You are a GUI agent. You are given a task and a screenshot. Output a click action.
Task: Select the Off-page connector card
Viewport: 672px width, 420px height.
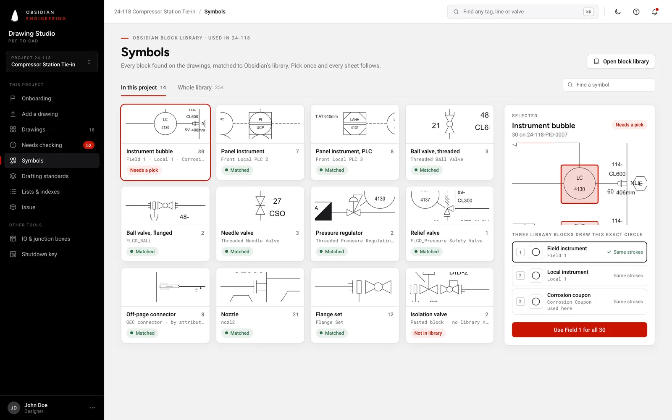pyautogui.click(x=165, y=305)
